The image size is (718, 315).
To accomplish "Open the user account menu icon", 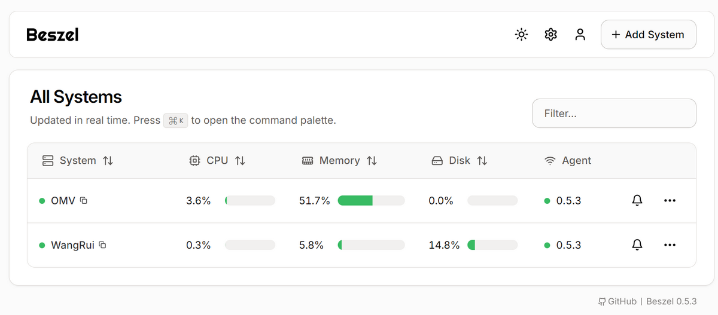I will click(580, 35).
